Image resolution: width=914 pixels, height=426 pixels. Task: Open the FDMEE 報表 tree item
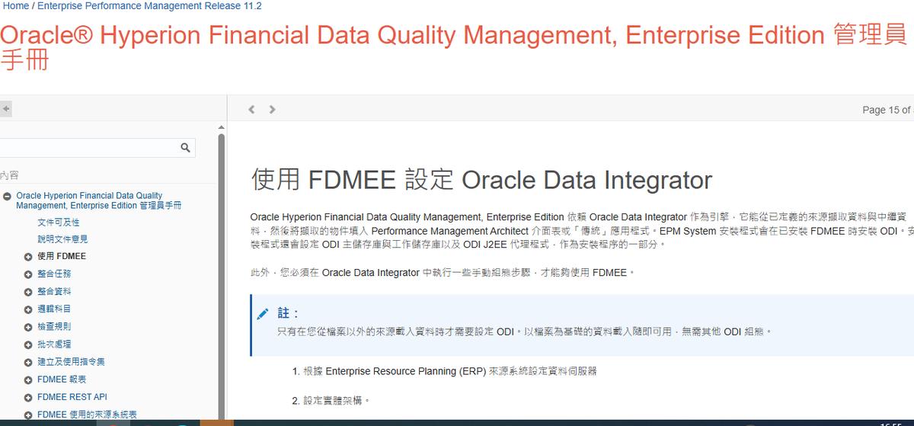[62, 380]
